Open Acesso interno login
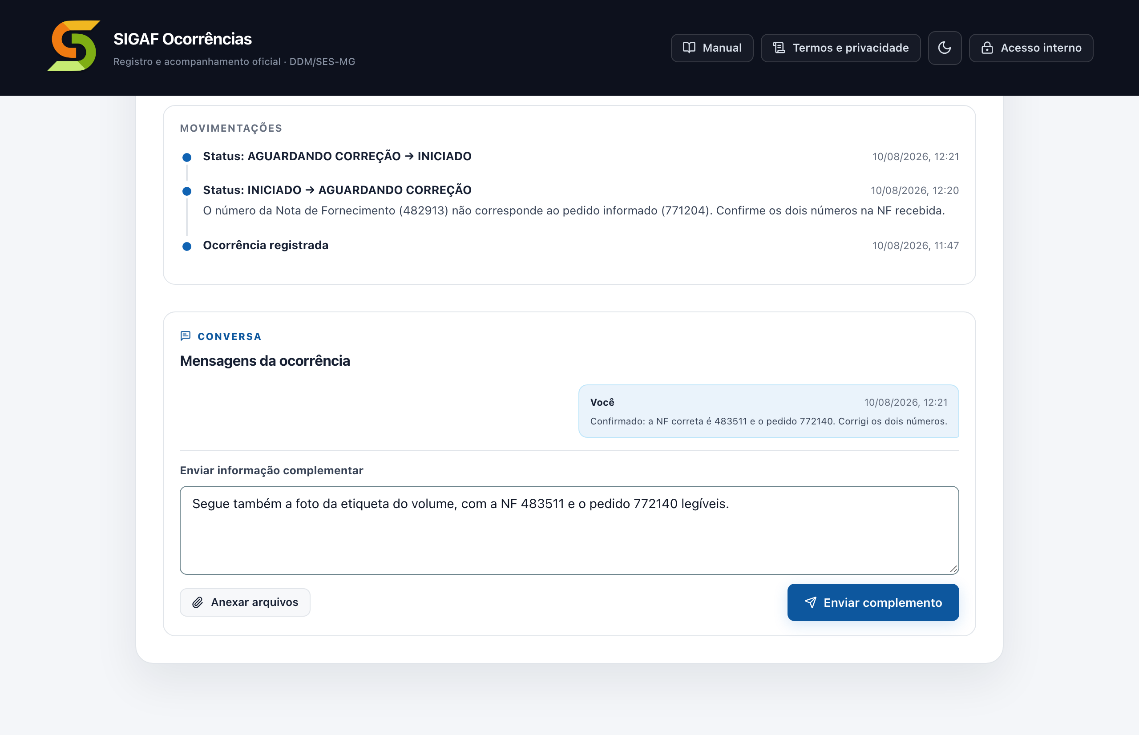 coord(1031,48)
